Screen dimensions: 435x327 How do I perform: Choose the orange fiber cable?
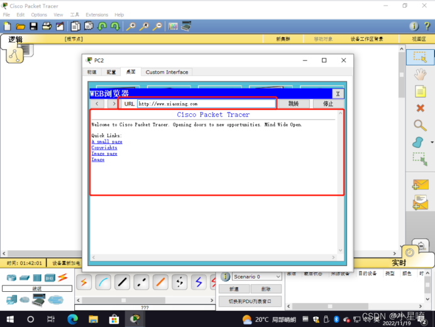(160, 282)
